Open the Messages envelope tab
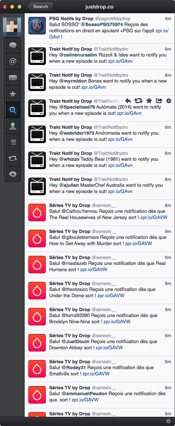Screen dimensions: 175x426 coord(12,78)
